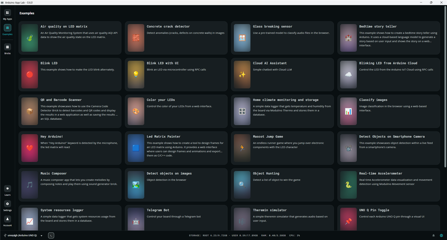Open the castle icon for Bedtime story teller
This screenshot has height=240, width=447.
pos(348,38)
